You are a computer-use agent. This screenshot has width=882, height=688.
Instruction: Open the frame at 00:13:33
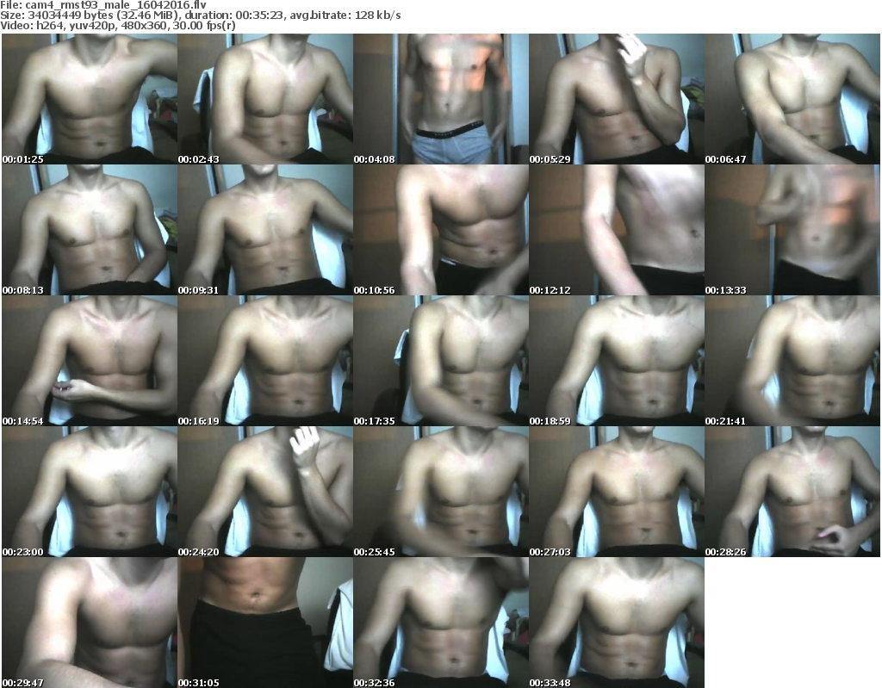[792, 230]
